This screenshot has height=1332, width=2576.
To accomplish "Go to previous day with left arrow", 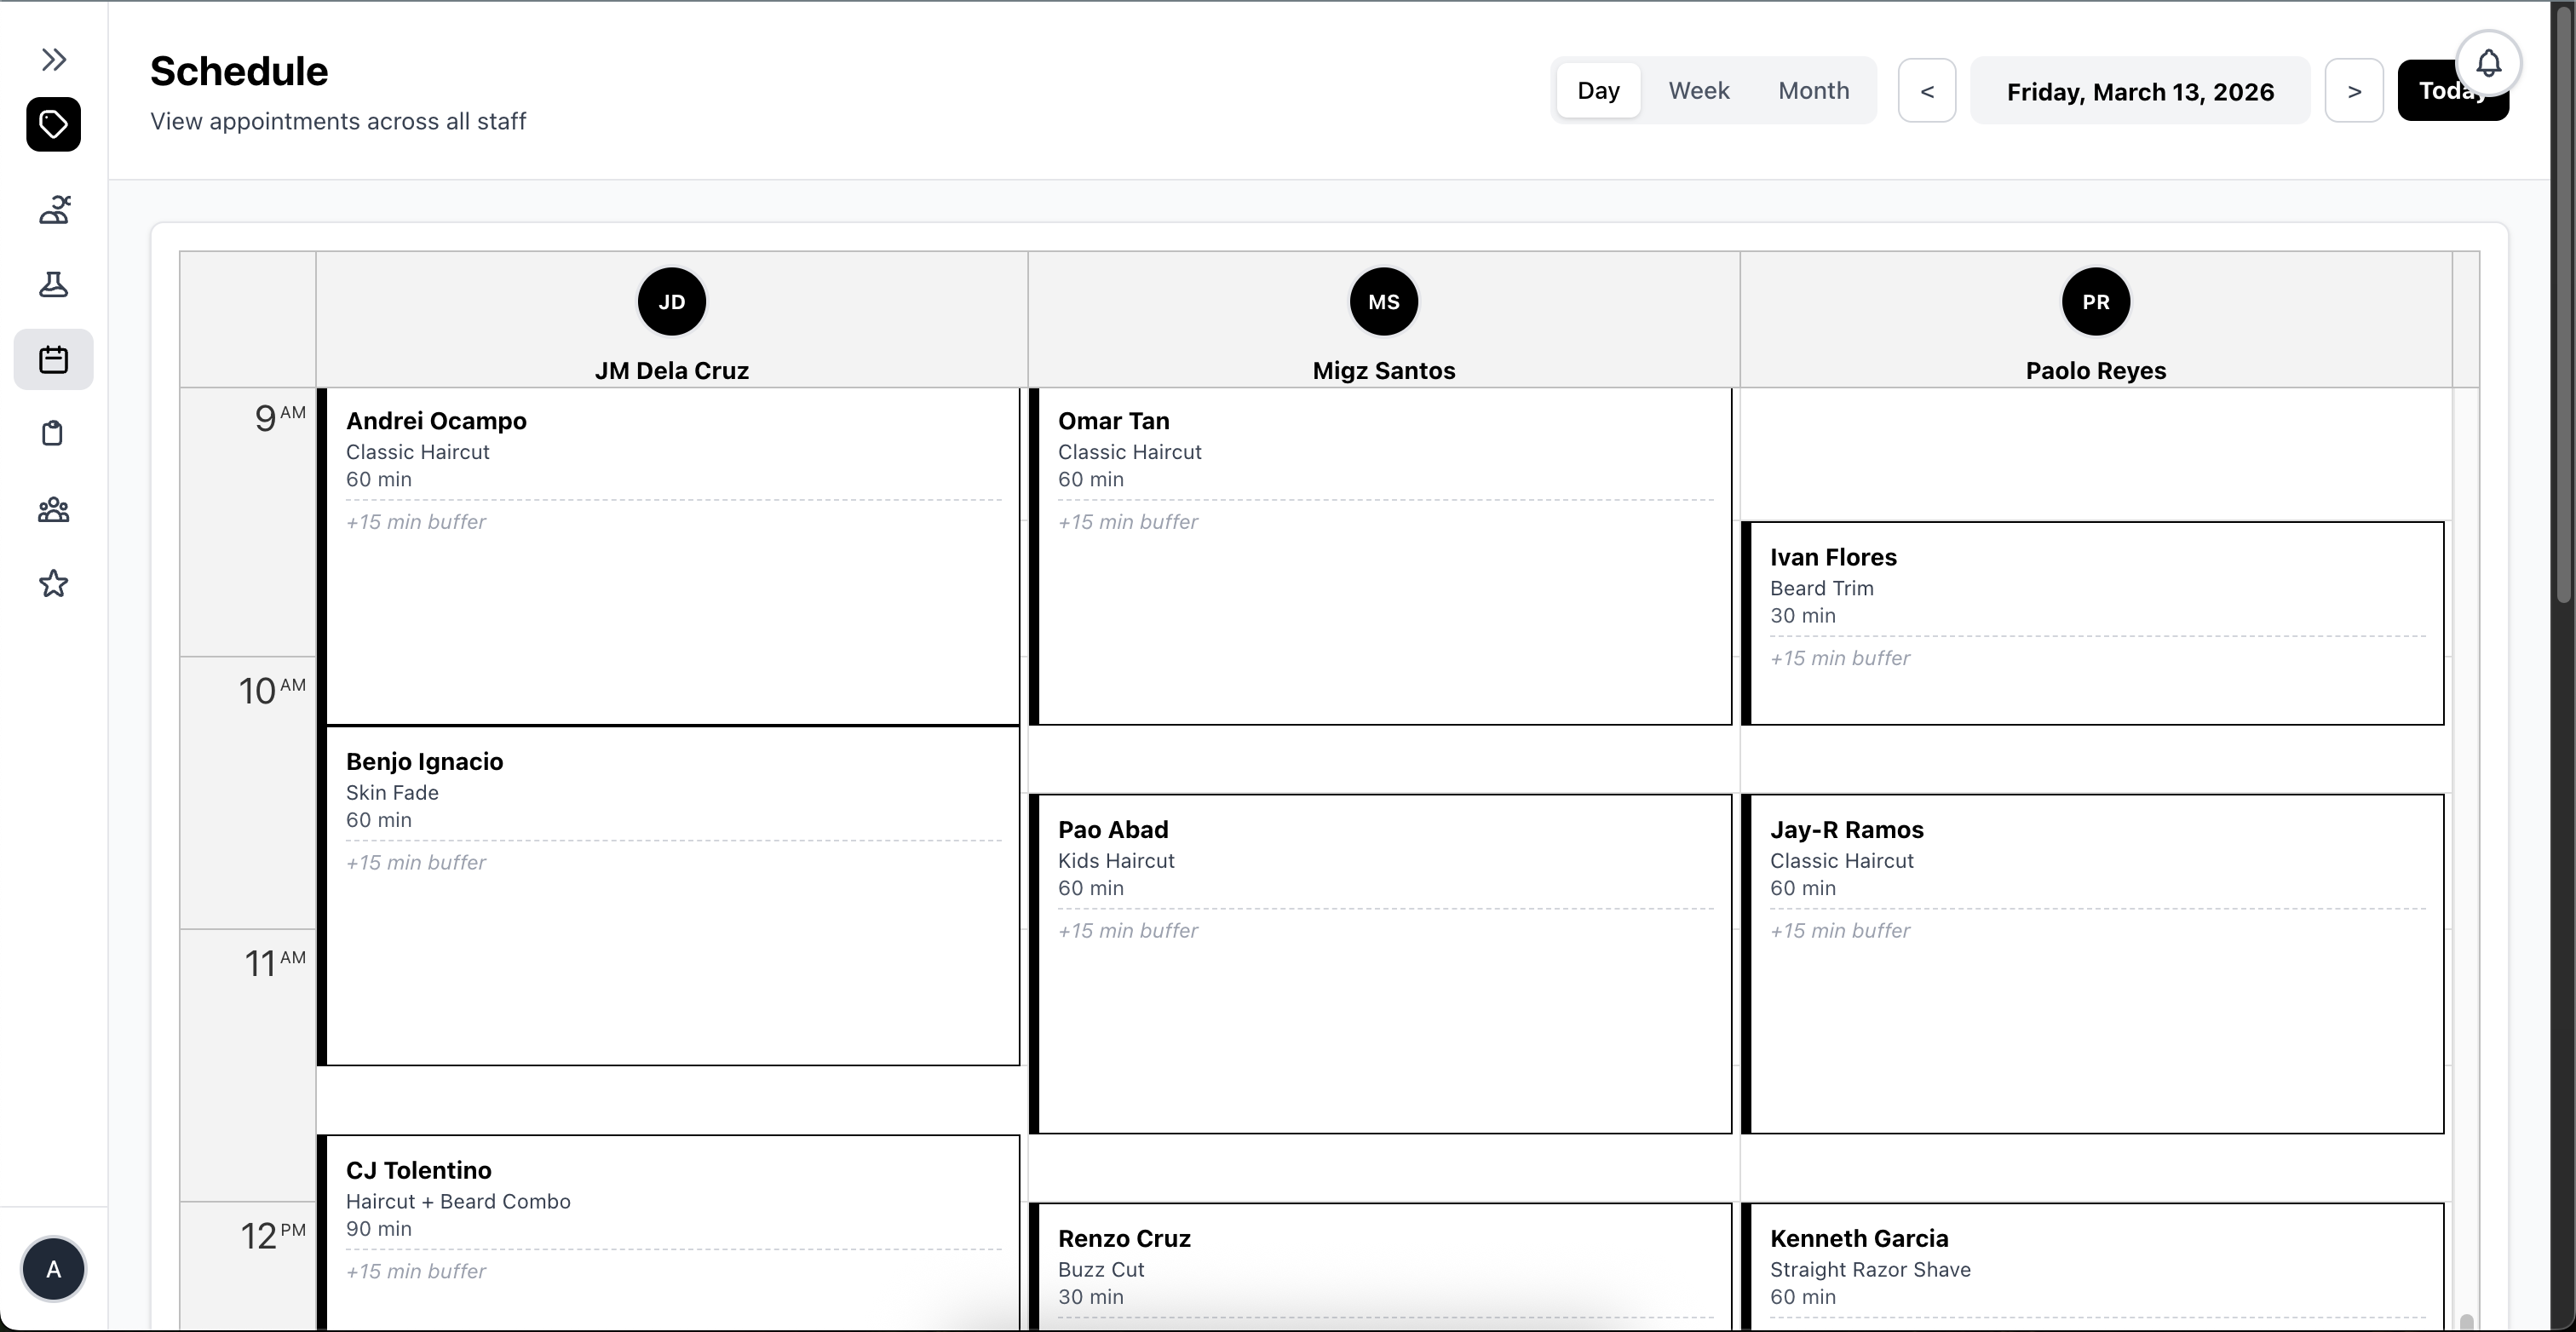I will 1927,90.
